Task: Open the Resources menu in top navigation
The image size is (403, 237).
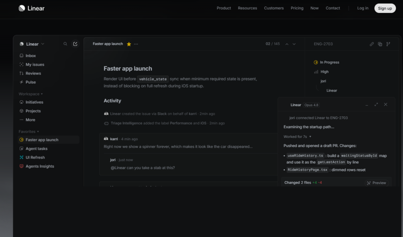Action: 247,8
